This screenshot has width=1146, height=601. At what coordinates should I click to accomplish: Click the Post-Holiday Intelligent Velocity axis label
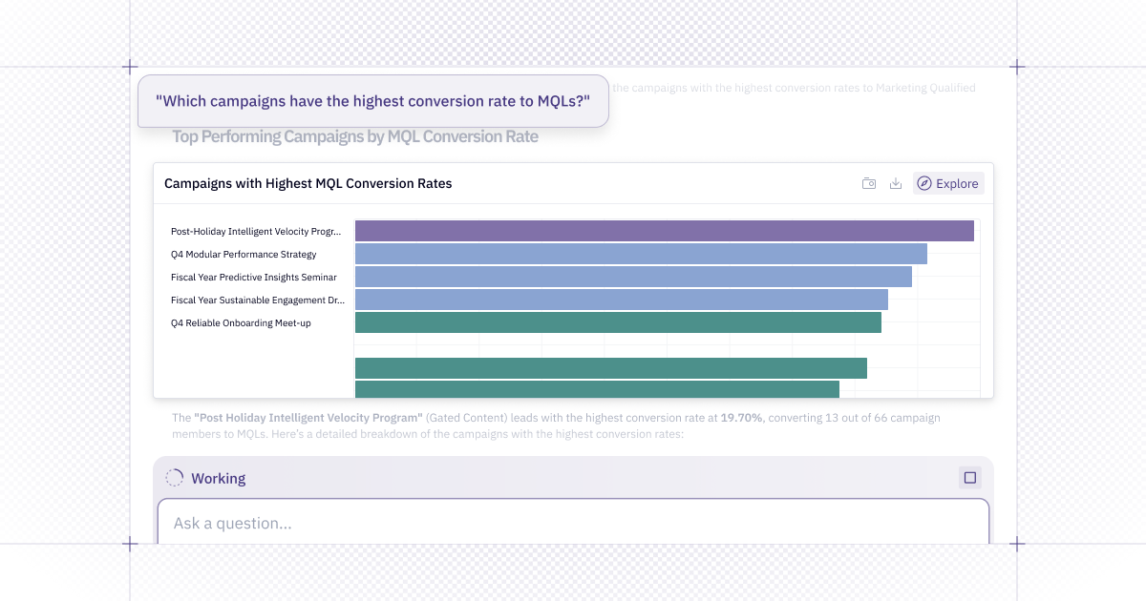tap(256, 232)
